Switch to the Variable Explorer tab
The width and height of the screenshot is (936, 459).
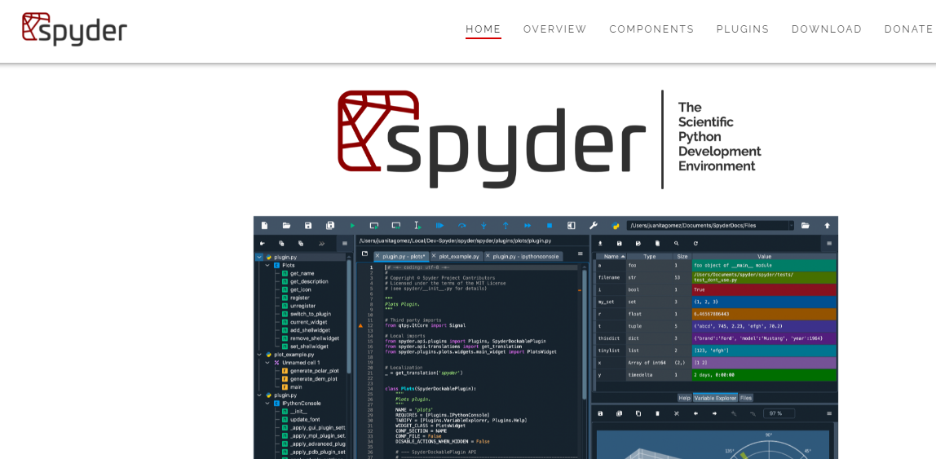click(715, 398)
